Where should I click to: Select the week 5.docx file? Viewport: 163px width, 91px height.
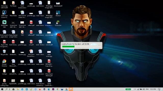point(31,81)
